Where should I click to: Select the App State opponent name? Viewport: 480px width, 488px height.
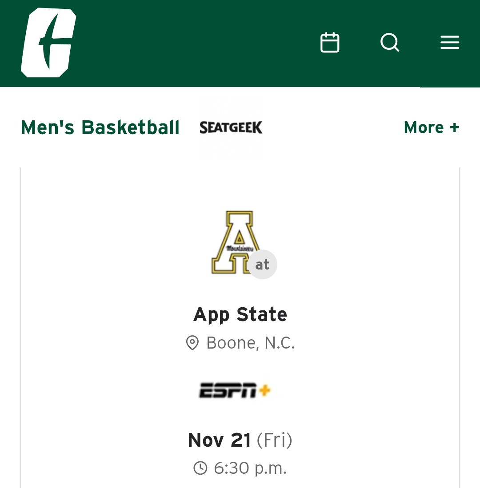[x=240, y=315]
